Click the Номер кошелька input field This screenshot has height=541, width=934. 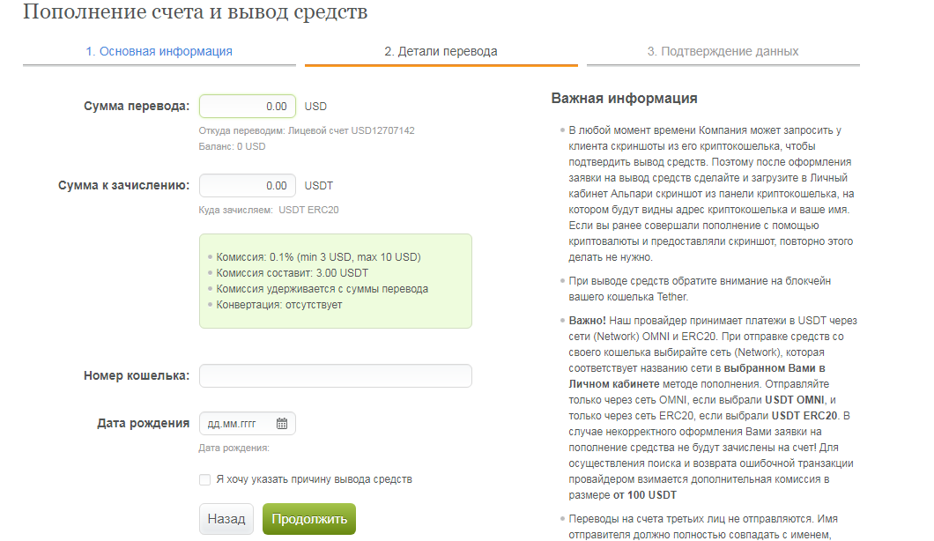coord(336,376)
